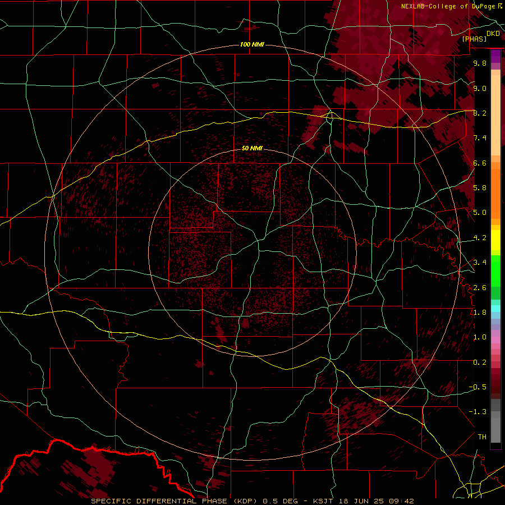Click the 2.6 value on color scale
The image size is (505, 505).
(480, 288)
